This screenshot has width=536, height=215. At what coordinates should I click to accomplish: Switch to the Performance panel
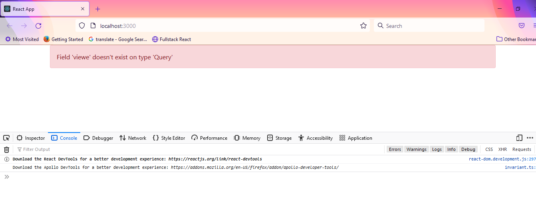(209, 138)
